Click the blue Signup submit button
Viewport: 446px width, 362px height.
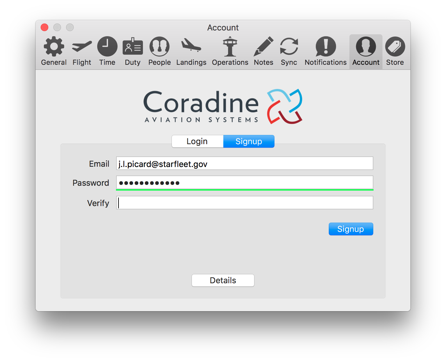(x=351, y=229)
